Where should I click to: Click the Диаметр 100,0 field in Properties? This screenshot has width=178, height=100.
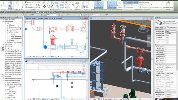[x=170, y=75]
